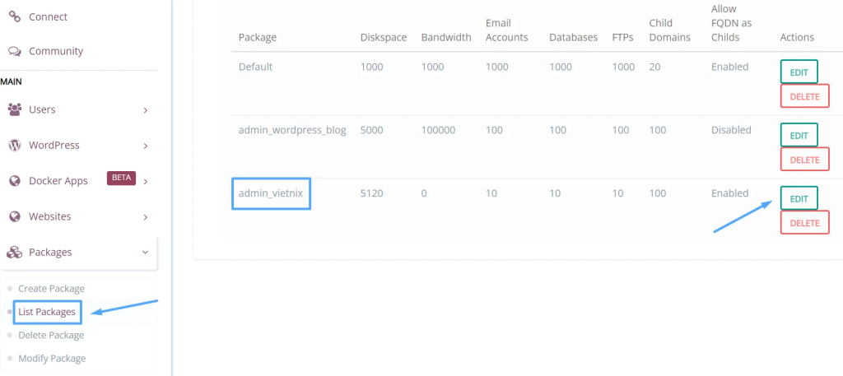Click the WordPress logo icon
This screenshot has height=376, width=843.
14,146
